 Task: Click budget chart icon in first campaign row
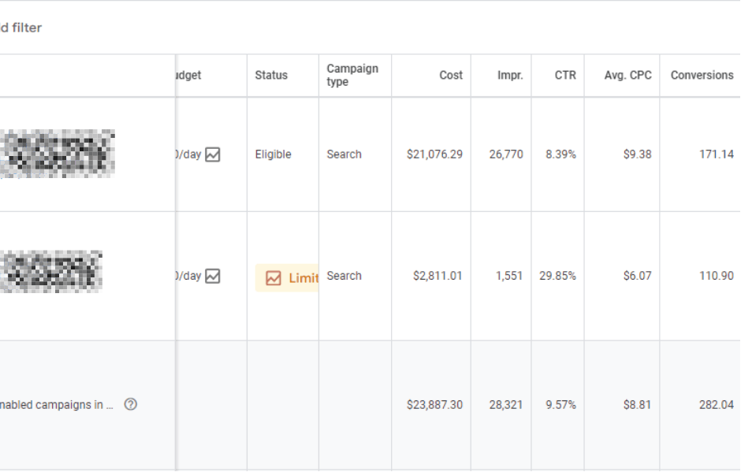(x=213, y=154)
